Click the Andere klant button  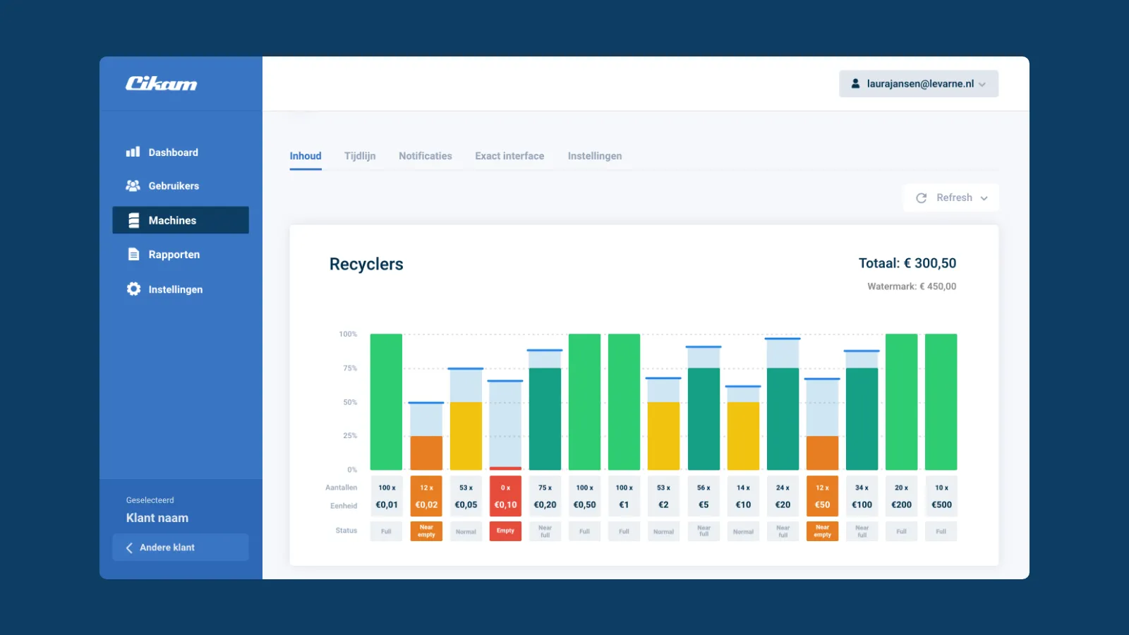pyautogui.click(x=181, y=548)
